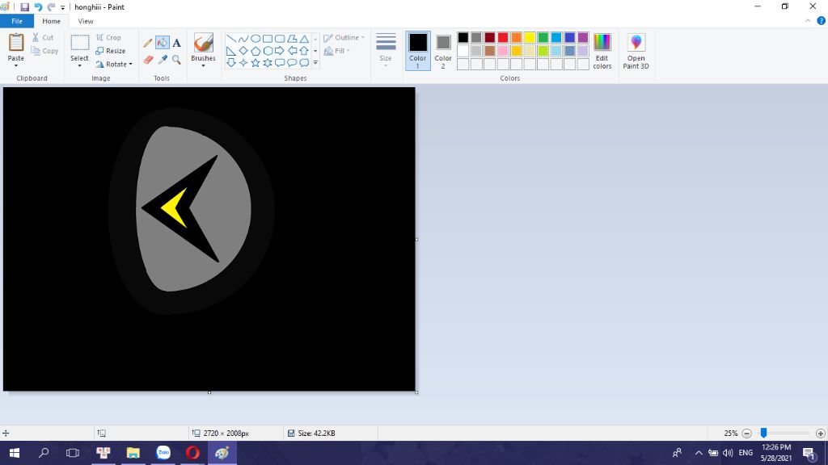Open the File menu
Screen dimensions: 828x465
click(x=17, y=21)
